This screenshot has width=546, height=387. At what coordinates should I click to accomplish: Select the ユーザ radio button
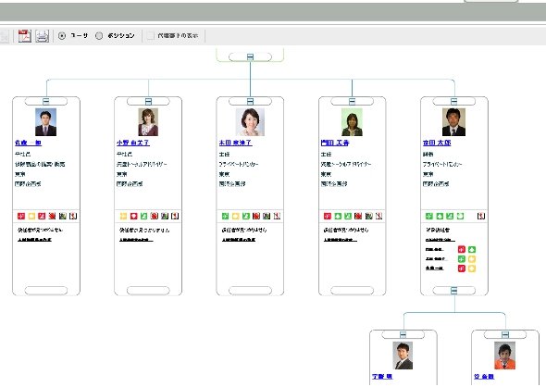click(x=62, y=35)
